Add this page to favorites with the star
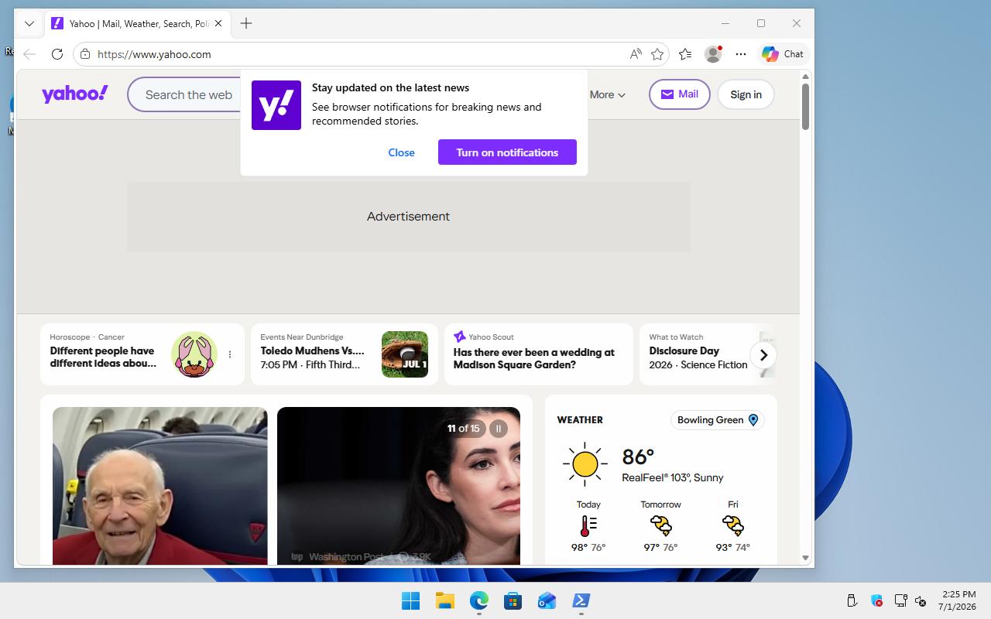The width and height of the screenshot is (991, 619). click(657, 54)
